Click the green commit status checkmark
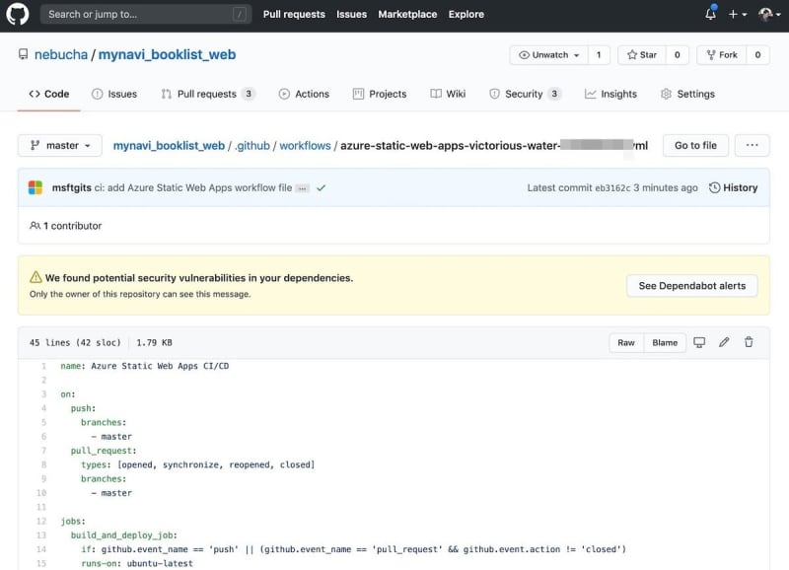The image size is (789, 570). (322, 188)
